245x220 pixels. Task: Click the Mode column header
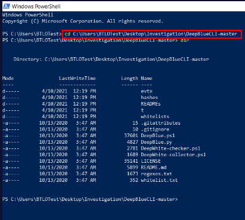point(8,78)
